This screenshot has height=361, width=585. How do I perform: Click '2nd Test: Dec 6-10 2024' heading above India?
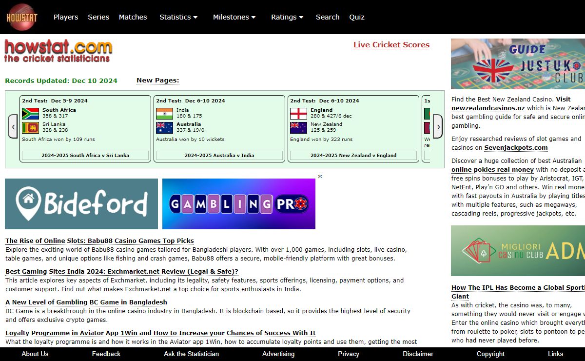[x=191, y=101]
